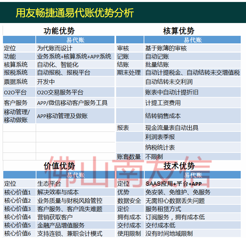
Task: Select the "功能优势" section heading
Action: [59, 31]
